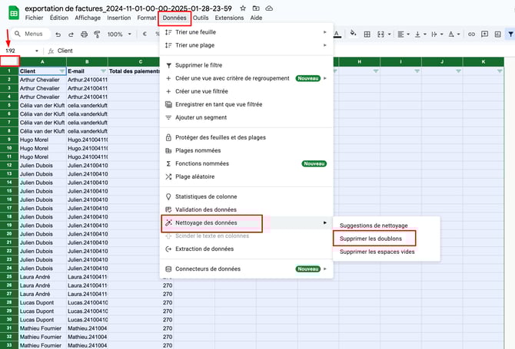Image resolution: width=515 pixels, height=349 pixels.
Task: Click the print icon in toolbar
Action: click(x=84, y=34)
